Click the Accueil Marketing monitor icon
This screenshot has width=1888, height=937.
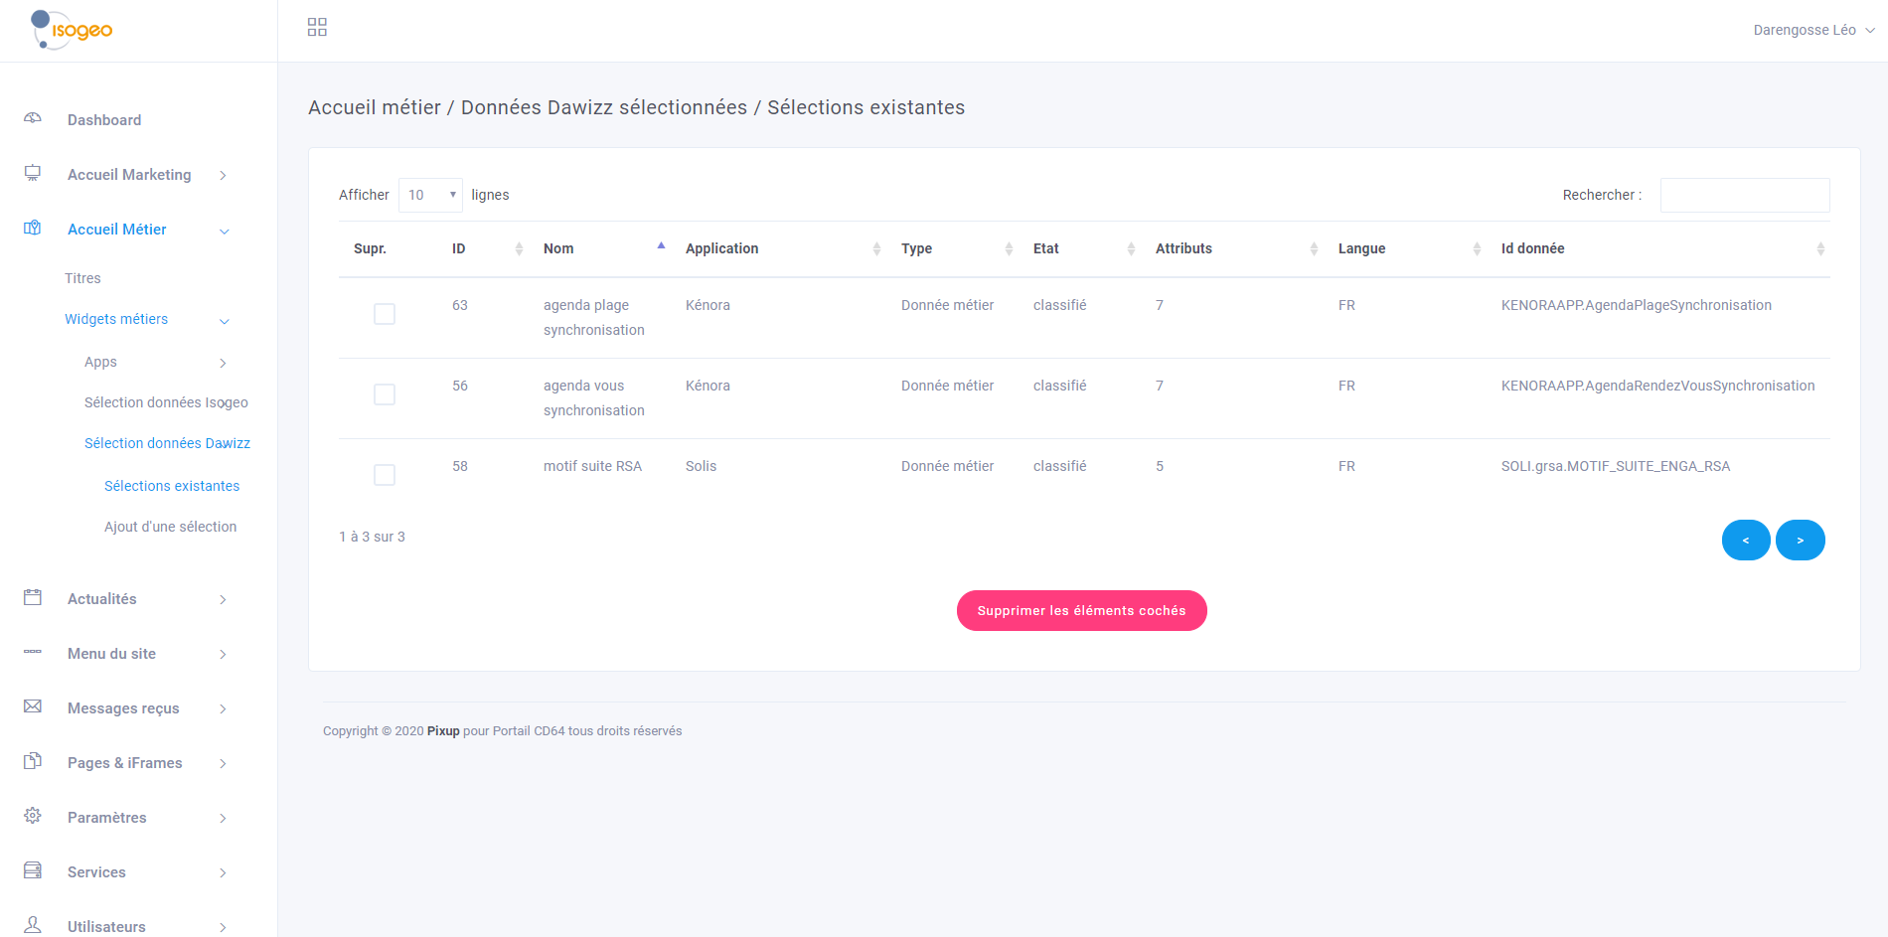tap(33, 173)
